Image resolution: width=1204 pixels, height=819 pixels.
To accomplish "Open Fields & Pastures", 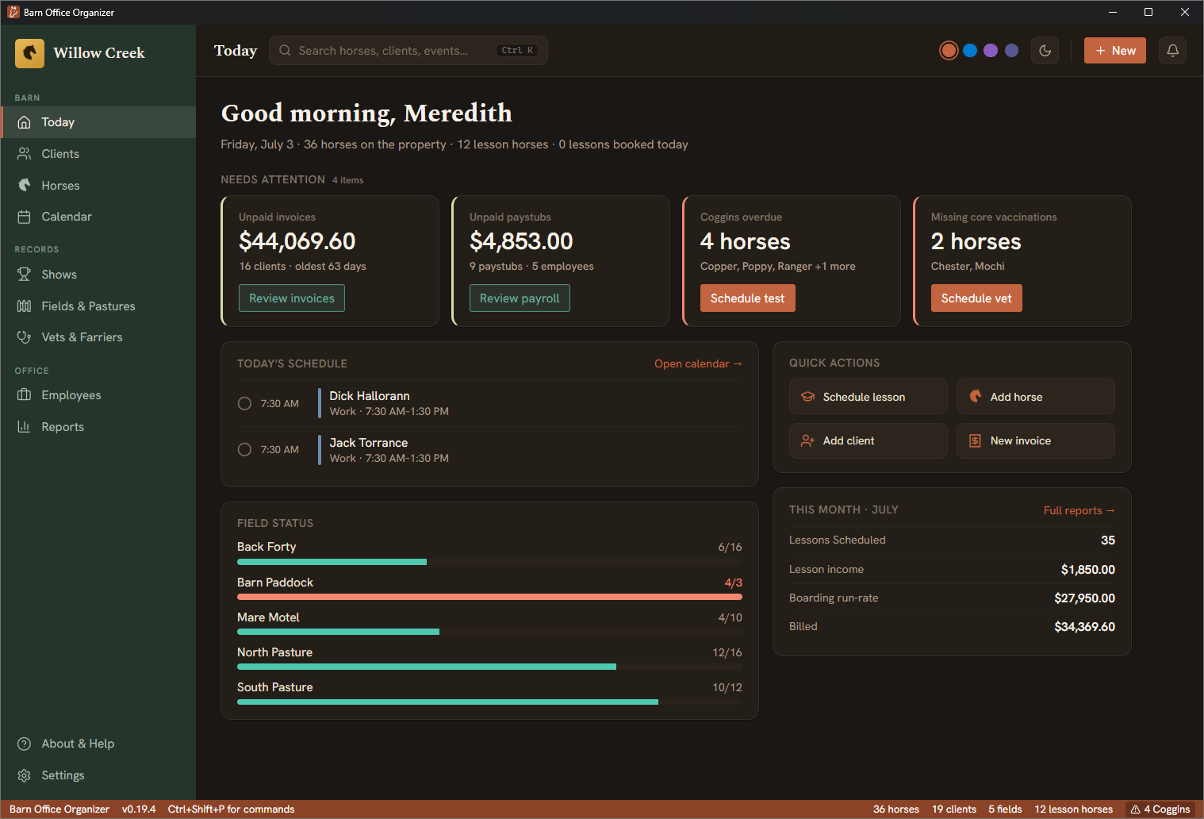I will (98, 306).
